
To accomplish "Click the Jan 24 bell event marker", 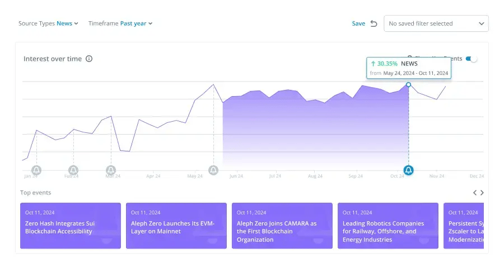I will (36, 170).
